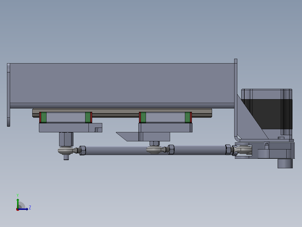Select the red origin point of the triad
Viewport: 302px width, 227px height.
pos(18,209)
